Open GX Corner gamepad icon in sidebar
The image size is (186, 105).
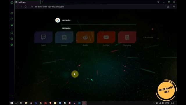tap(12, 13)
